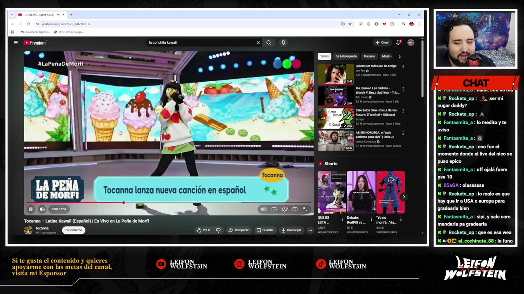The image size is (524, 294).
Task: Open options for 'QUE ES ESTA' short
Action: [x=342, y=219]
